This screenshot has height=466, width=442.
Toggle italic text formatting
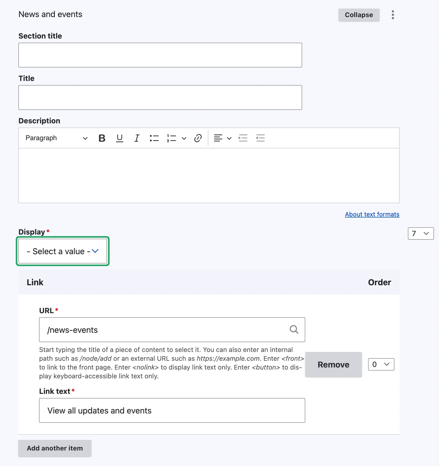137,138
